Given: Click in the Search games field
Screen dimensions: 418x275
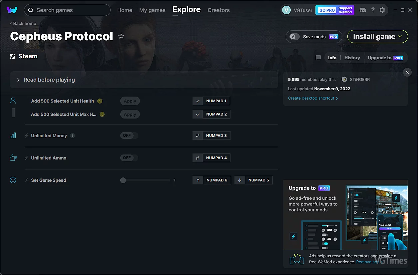Looking at the screenshot, I should click(x=67, y=10).
